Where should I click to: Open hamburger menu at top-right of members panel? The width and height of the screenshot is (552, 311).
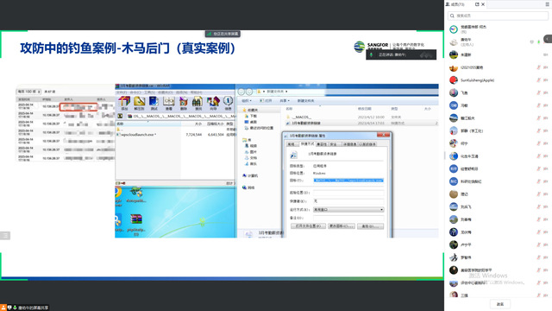[x=547, y=4]
